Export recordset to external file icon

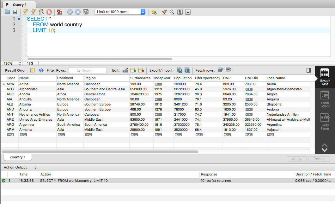(180, 70)
